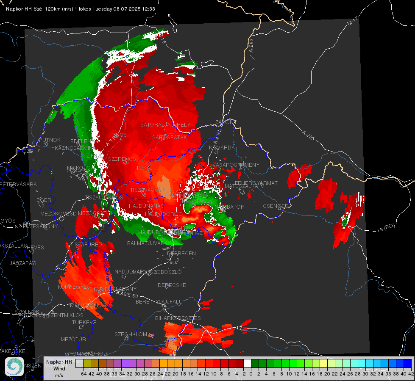Click the DERECSKE city label
The width and height of the screenshot is (415, 381).
172,285
